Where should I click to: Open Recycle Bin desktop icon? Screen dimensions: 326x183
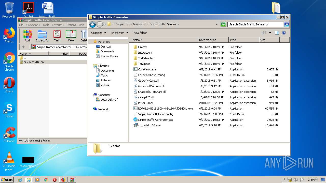(9, 10)
